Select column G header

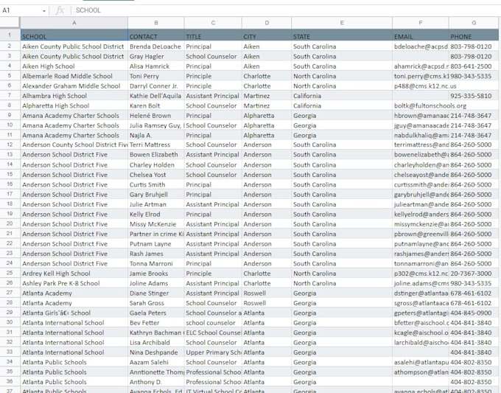point(474,23)
